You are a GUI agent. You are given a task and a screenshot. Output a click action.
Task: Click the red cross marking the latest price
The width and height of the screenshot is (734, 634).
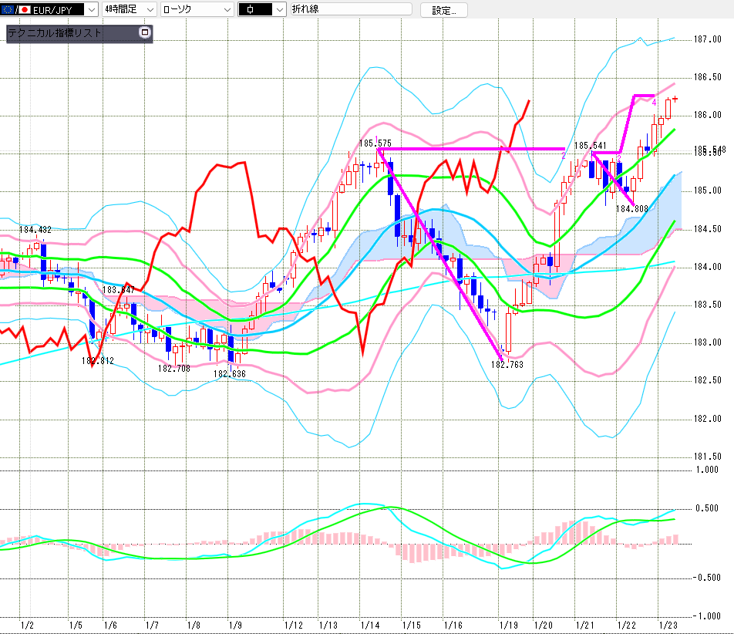click(x=675, y=98)
